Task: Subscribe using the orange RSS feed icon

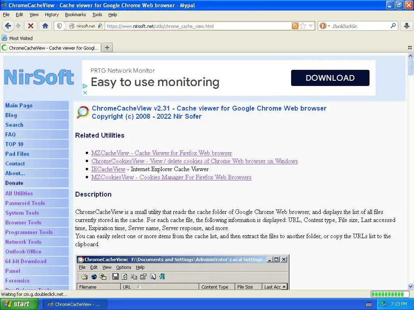Action: pos(295,26)
